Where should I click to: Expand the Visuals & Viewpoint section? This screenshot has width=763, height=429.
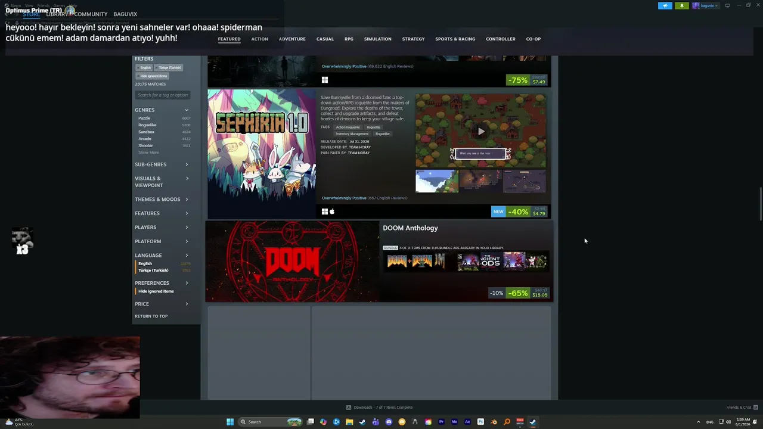click(x=162, y=182)
